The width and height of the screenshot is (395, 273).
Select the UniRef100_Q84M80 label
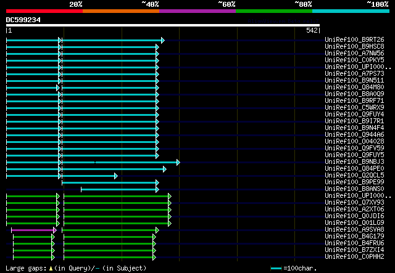(354, 87)
